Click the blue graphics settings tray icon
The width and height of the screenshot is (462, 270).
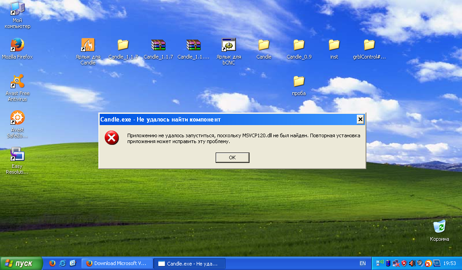point(437,263)
